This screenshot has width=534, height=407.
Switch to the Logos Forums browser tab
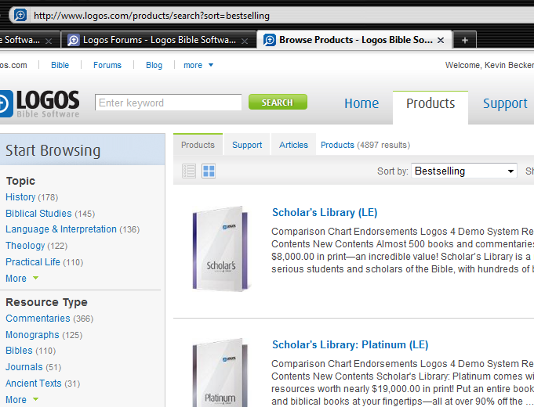[x=158, y=40]
